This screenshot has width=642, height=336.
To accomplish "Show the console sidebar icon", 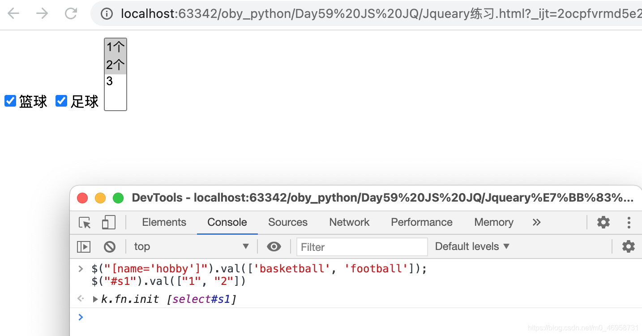I will (x=84, y=247).
